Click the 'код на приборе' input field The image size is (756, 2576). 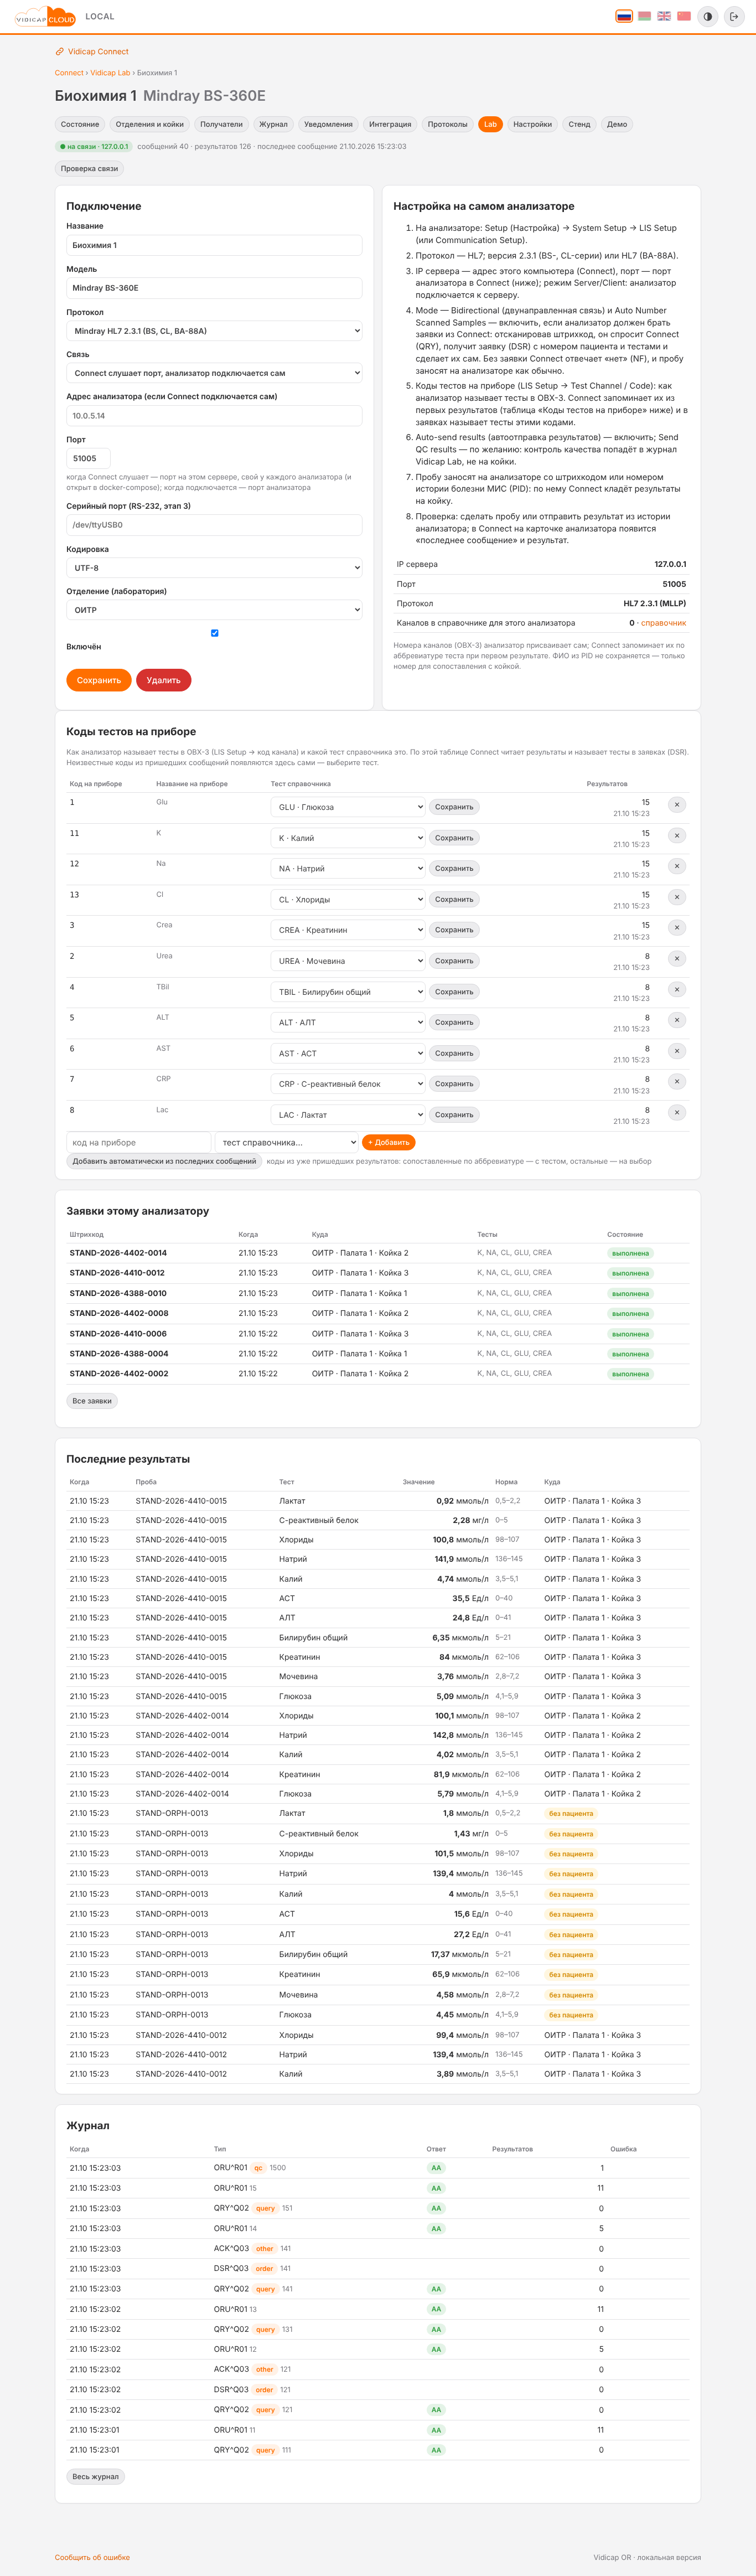[x=139, y=1142]
